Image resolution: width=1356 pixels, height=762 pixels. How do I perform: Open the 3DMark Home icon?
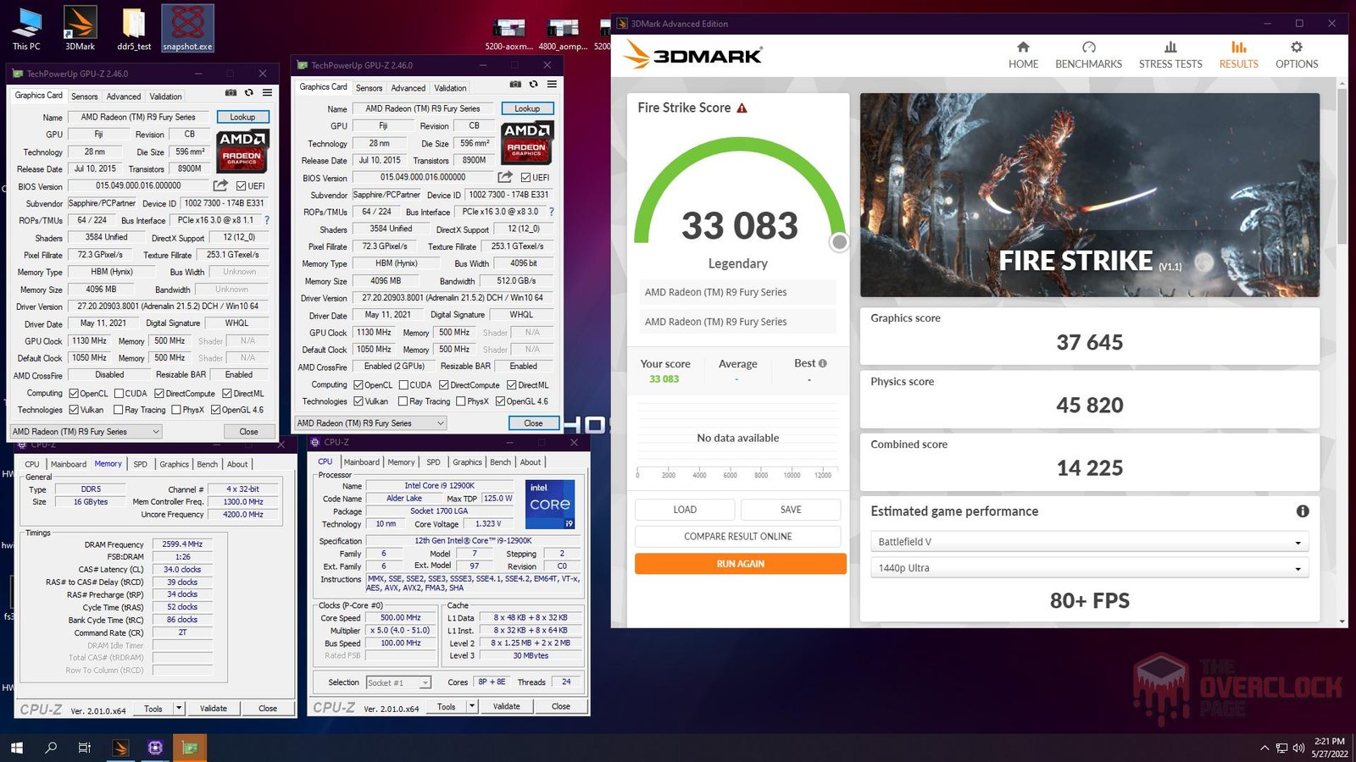(x=1023, y=47)
